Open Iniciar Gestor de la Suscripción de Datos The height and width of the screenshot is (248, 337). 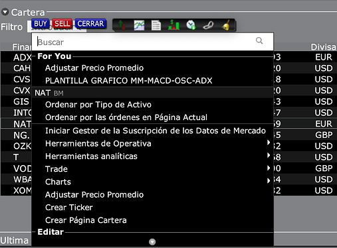pos(156,131)
